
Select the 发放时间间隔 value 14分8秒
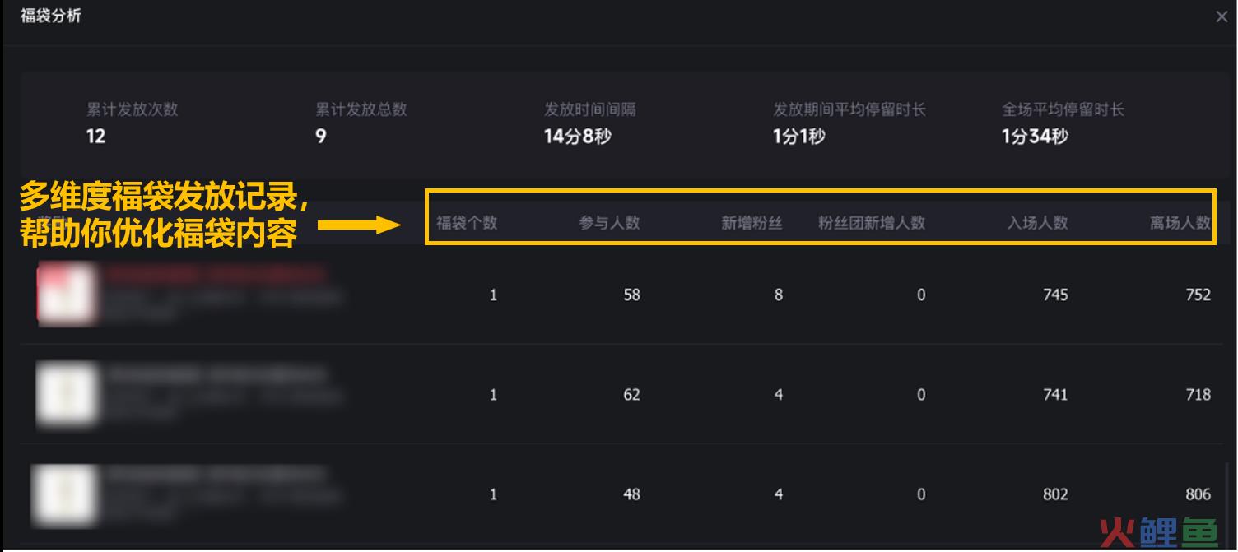577,137
